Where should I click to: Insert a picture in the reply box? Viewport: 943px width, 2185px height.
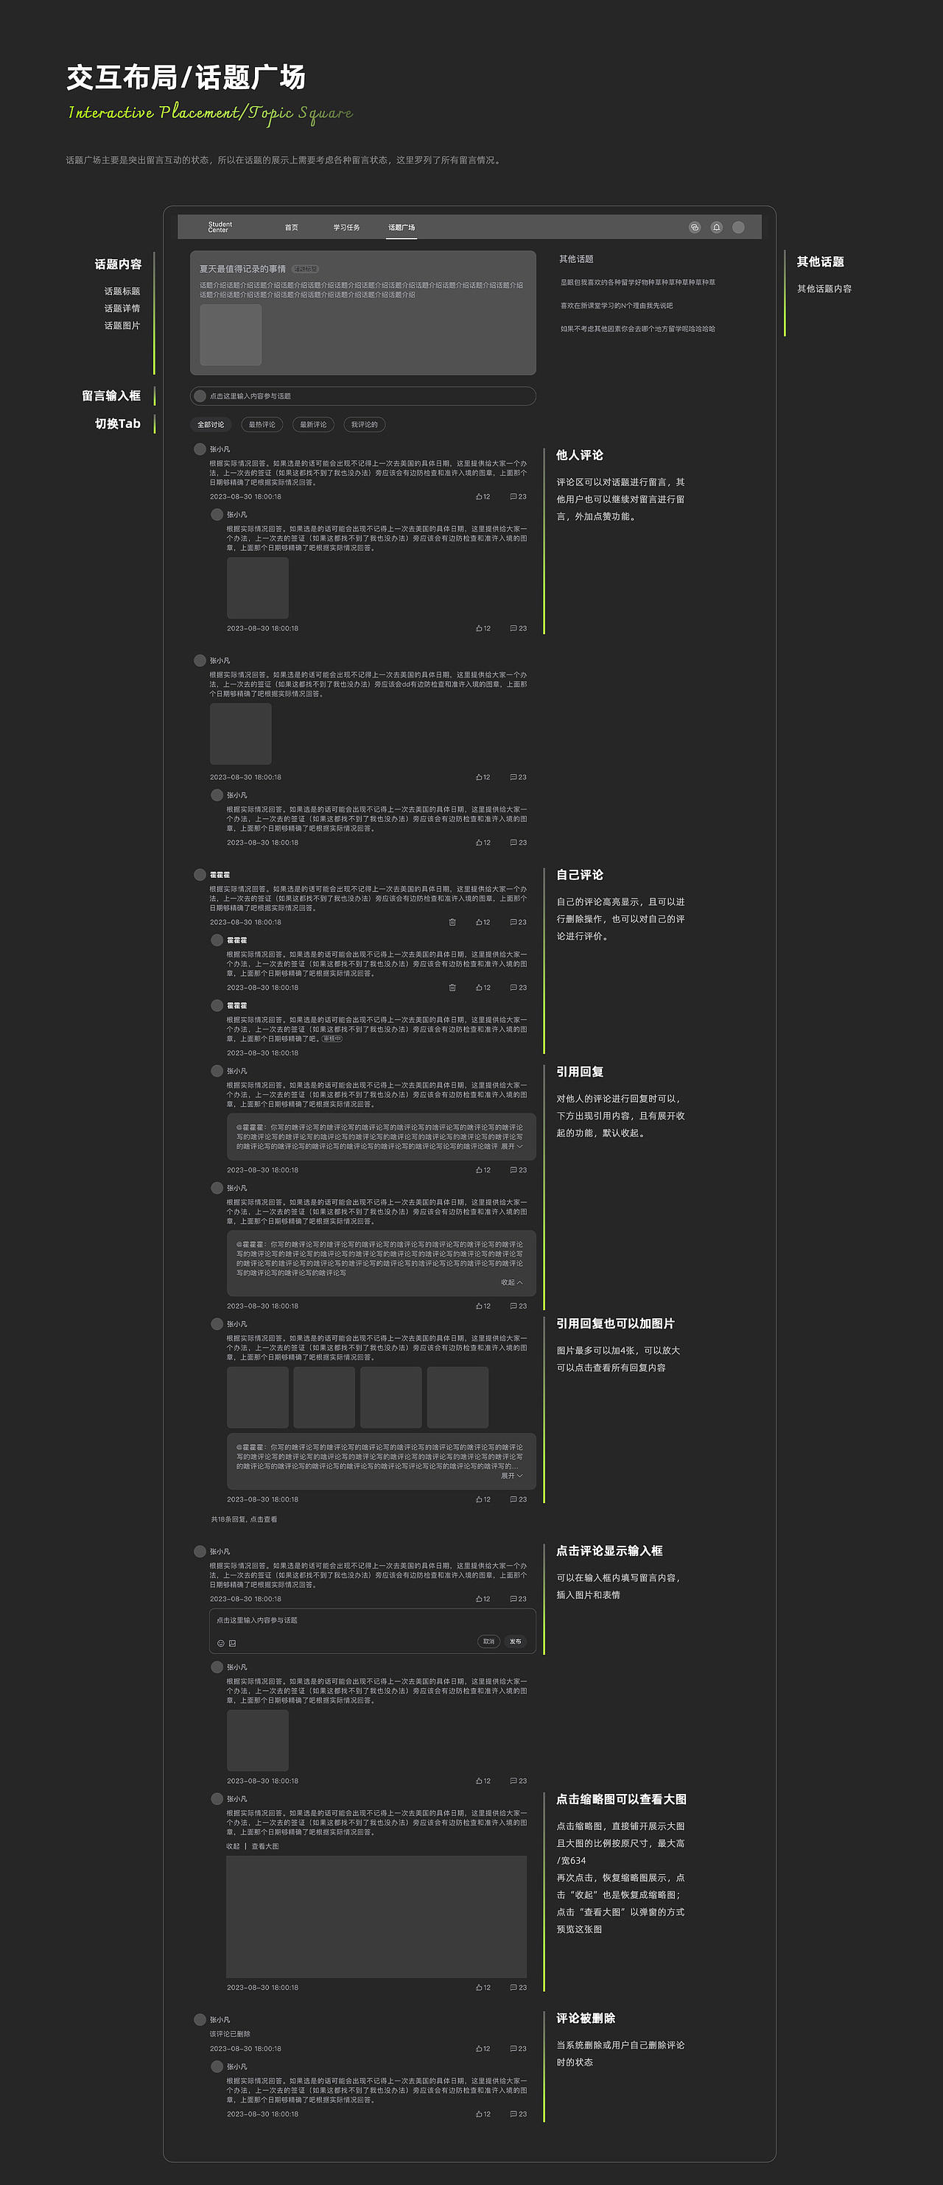click(x=233, y=1643)
